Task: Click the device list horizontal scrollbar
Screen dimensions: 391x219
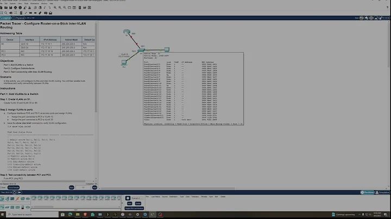Action: [x=43, y=207]
